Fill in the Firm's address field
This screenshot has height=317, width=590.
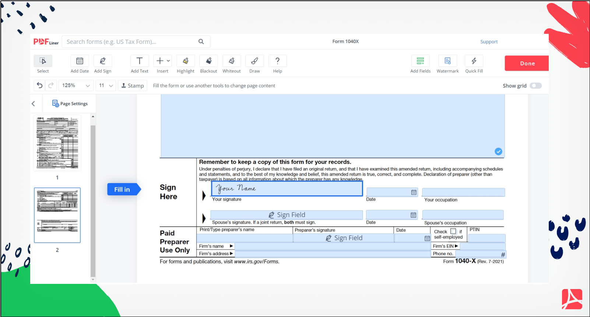tap(333, 254)
